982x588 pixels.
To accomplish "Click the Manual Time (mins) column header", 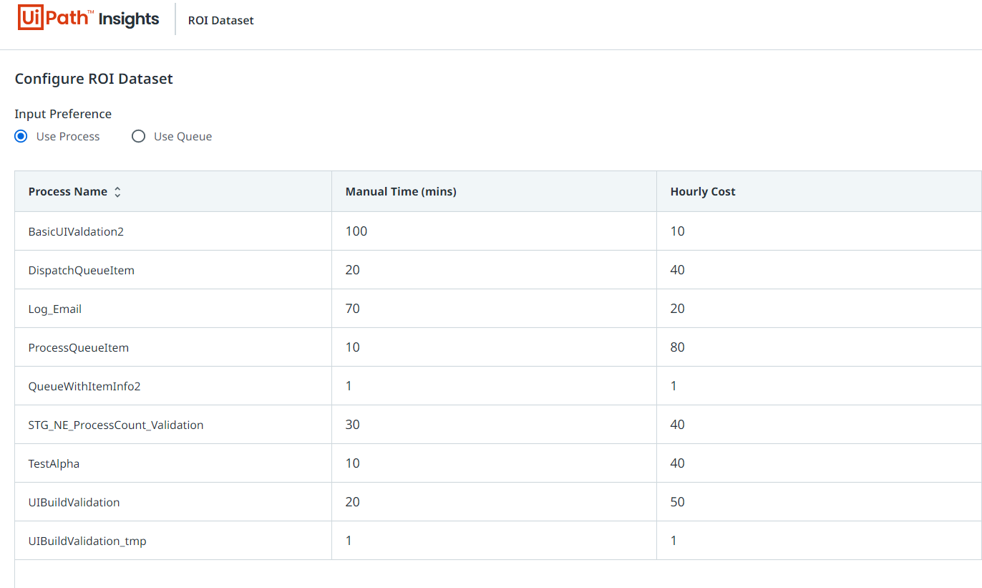I will pos(401,192).
